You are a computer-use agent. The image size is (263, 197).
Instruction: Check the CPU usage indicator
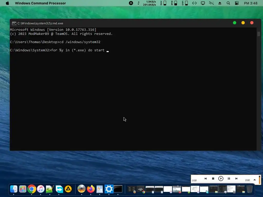[x=185, y=3]
